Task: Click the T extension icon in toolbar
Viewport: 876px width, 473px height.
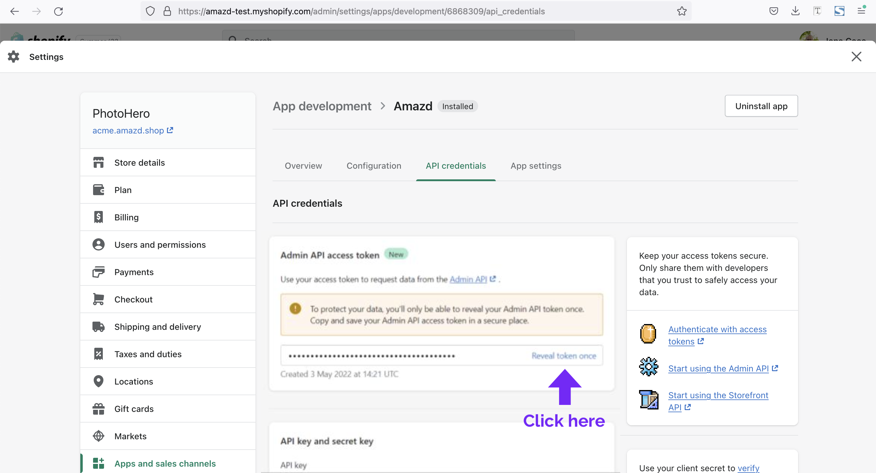Action: (817, 11)
